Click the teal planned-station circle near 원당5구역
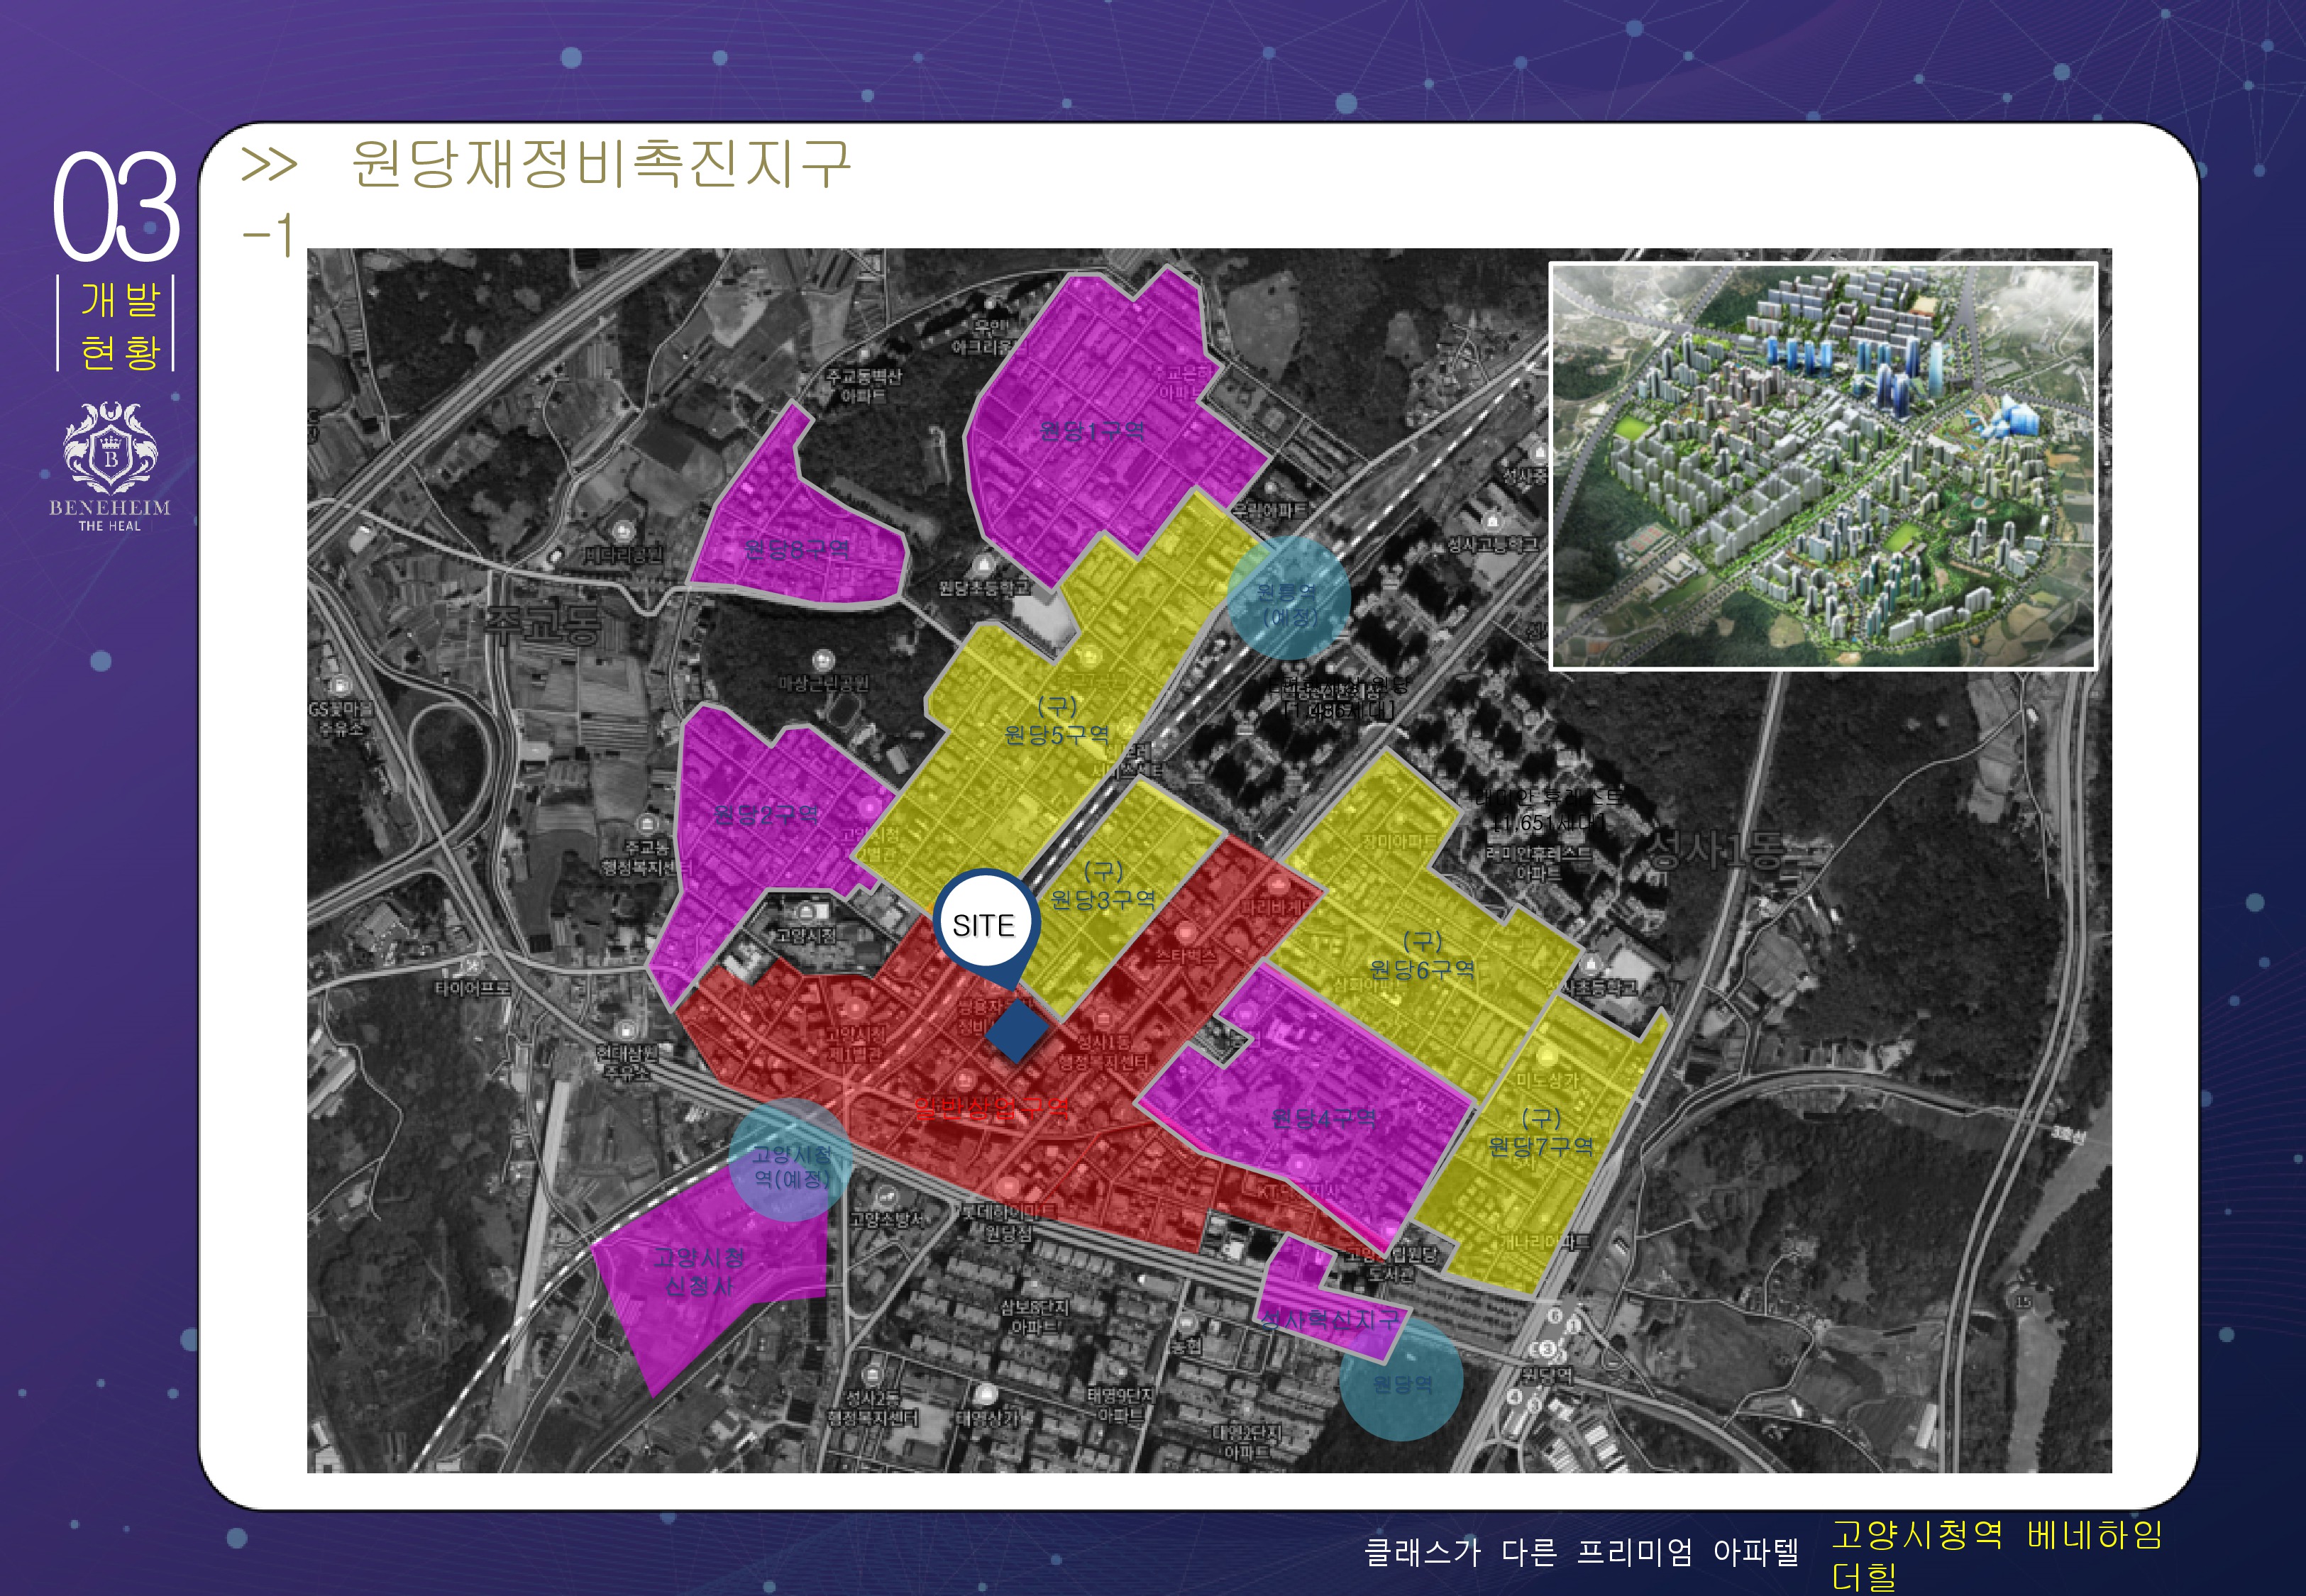This screenshot has width=2306, height=1596. tap(1289, 599)
